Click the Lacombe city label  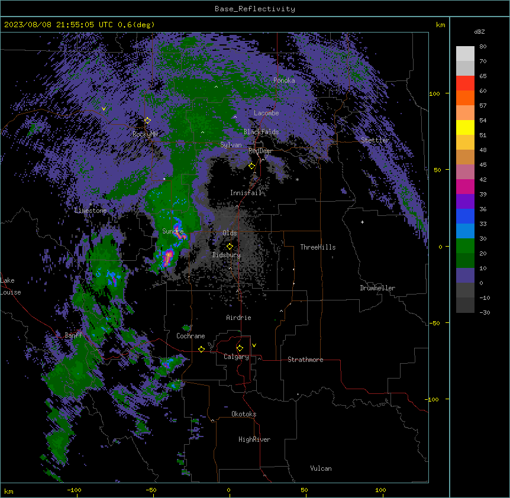coord(266,113)
